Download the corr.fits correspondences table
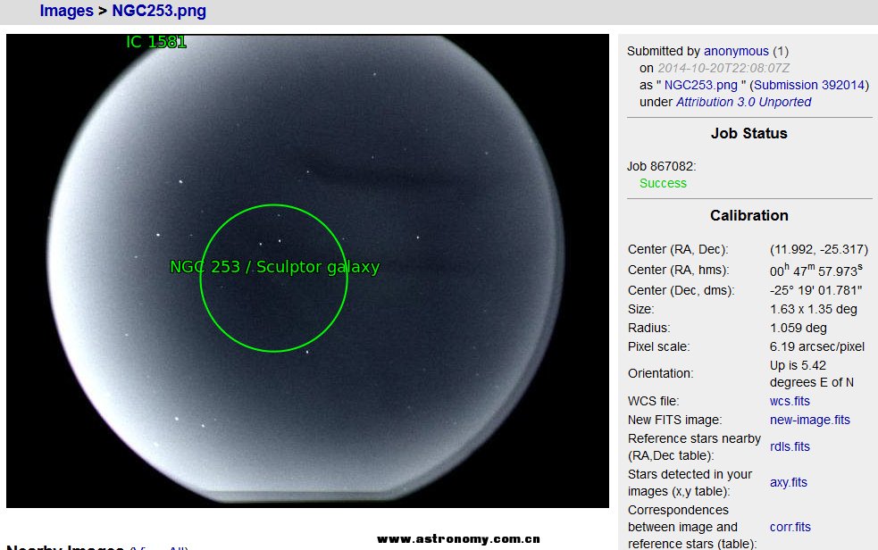 (790, 527)
